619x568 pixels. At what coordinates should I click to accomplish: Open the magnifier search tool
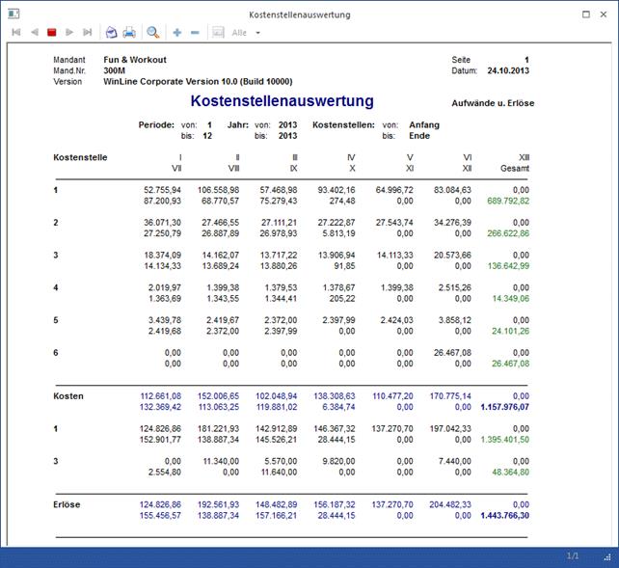(x=153, y=32)
